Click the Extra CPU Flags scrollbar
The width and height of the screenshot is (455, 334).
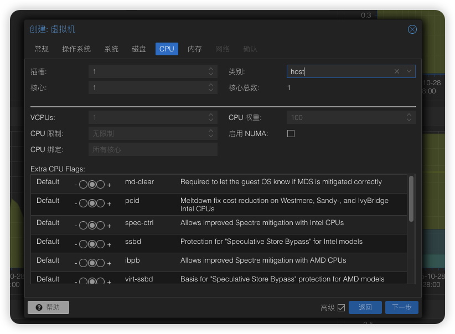coord(411,199)
